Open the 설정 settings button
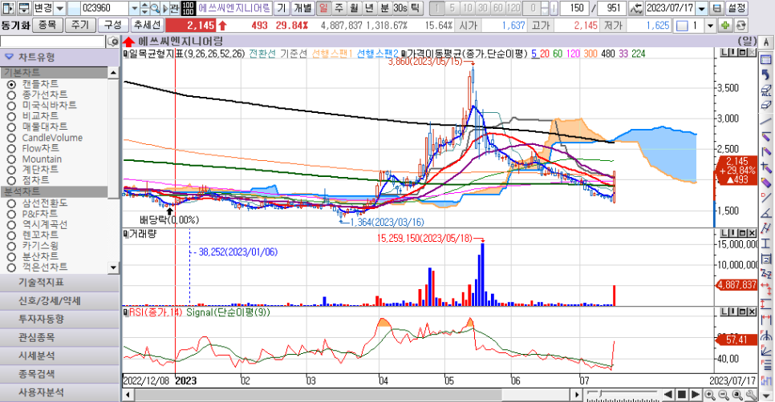 click(736, 8)
